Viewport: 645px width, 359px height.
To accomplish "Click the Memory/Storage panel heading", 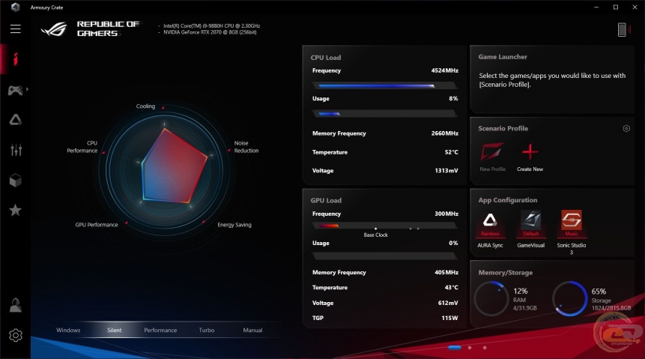I will (x=506, y=273).
